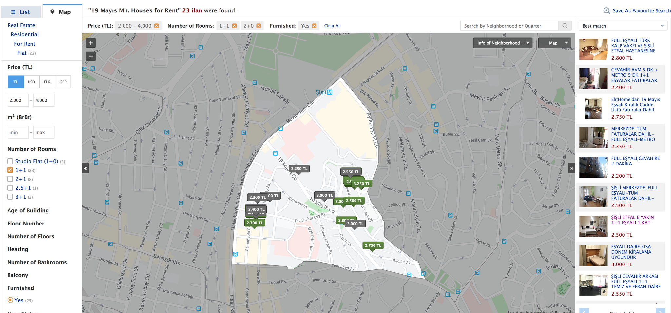Untick the 1+1 rooms checkbox
The image size is (671, 313).
coord(10,170)
